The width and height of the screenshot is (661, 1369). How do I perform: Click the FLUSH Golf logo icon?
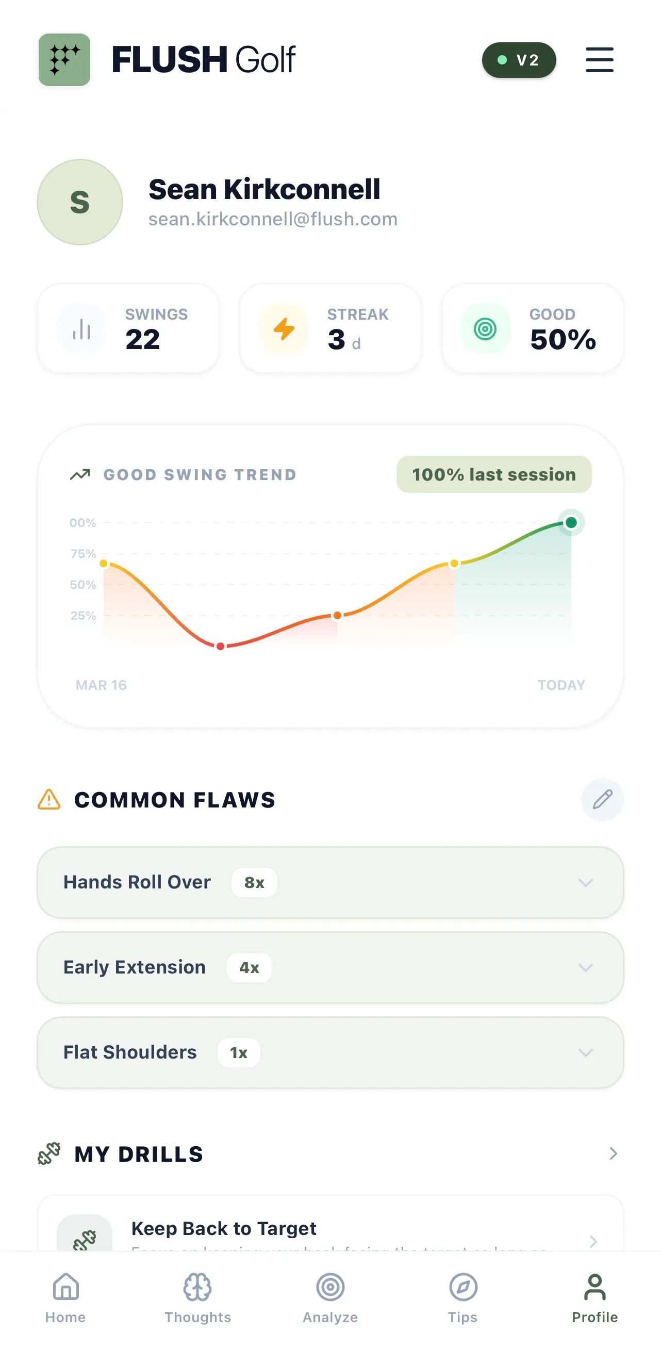click(64, 59)
